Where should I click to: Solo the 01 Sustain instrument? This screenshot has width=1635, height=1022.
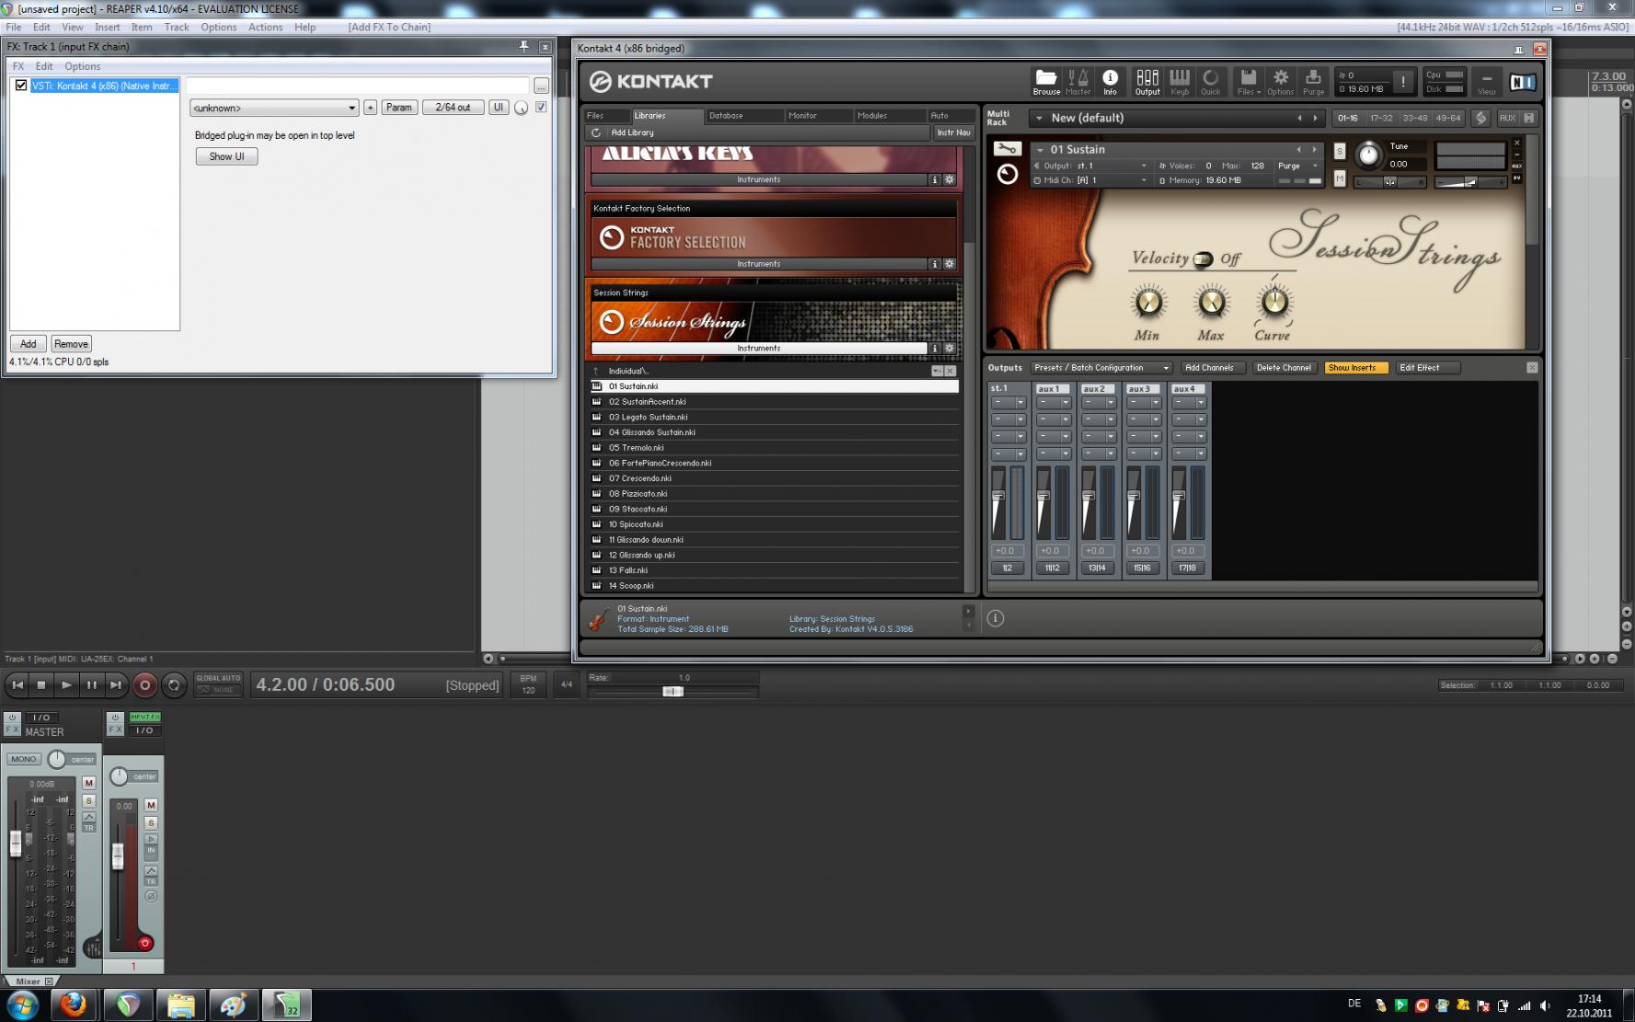(1340, 151)
